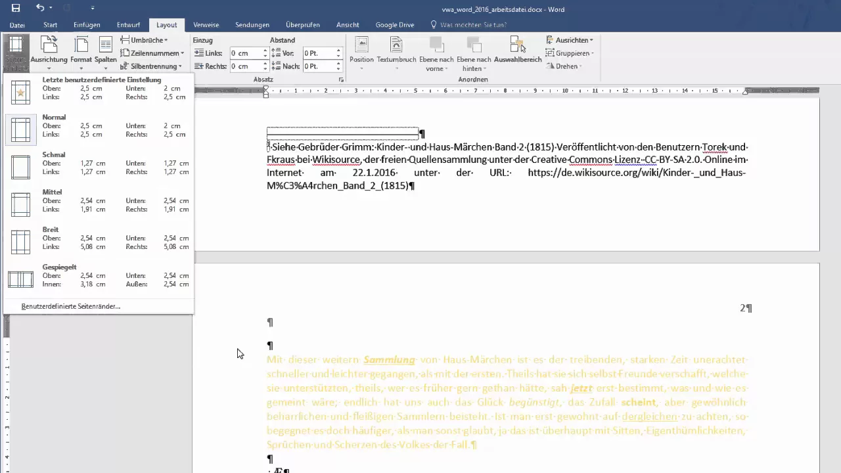Image resolution: width=841 pixels, height=473 pixels.
Task: Click the Undo arrow icon
Action: [40, 8]
